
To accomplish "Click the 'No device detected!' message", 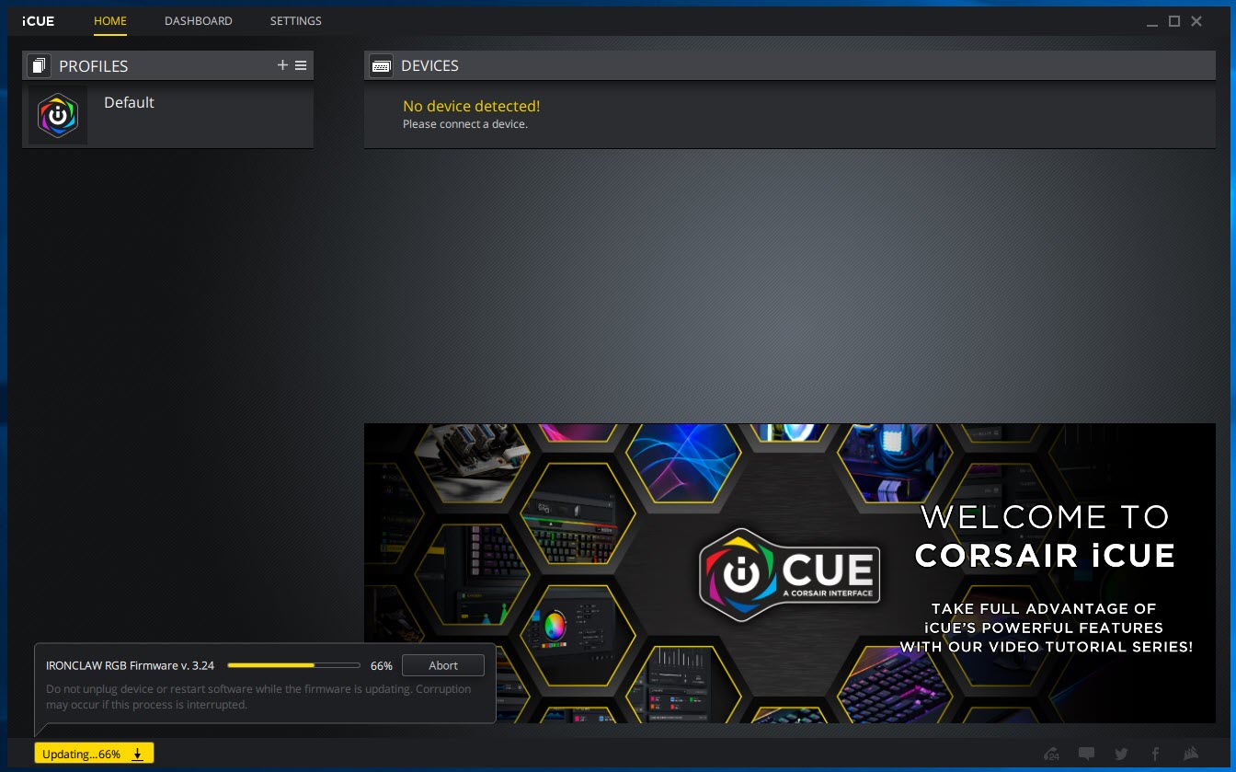I will 472,107.
